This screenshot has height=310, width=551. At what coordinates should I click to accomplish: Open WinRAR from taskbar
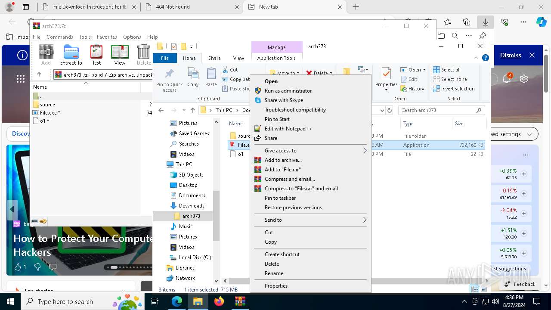[240, 301]
